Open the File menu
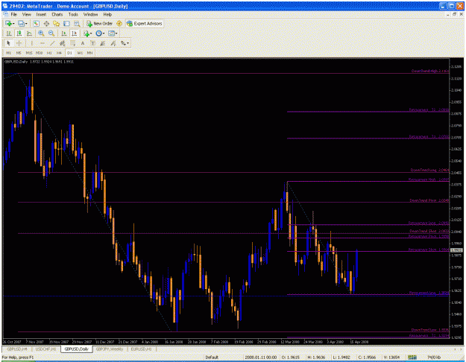The width and height of the screenshot is (466, 362). (14, 14)
